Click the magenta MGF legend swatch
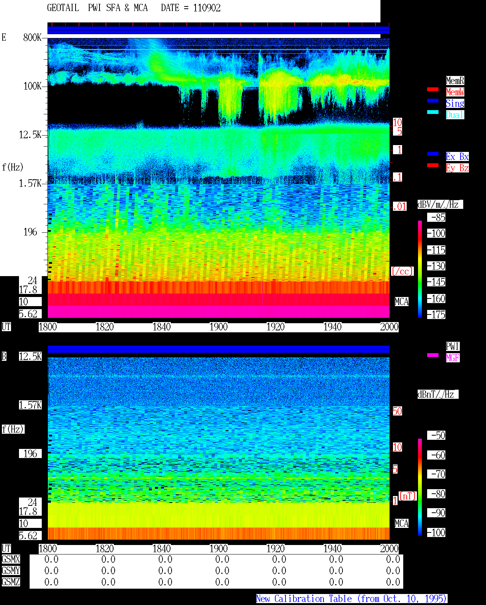This screenshot has width=486, height=605. pos(433,355)
